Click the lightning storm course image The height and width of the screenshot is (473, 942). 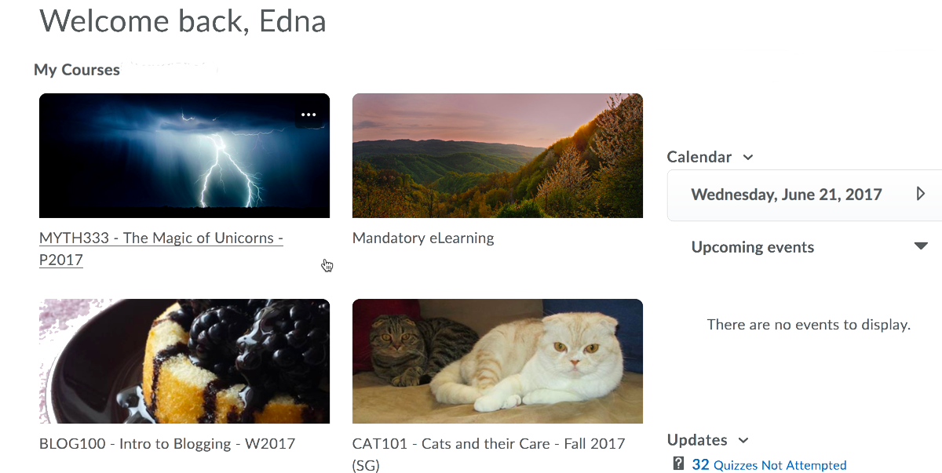click(184, 155)
